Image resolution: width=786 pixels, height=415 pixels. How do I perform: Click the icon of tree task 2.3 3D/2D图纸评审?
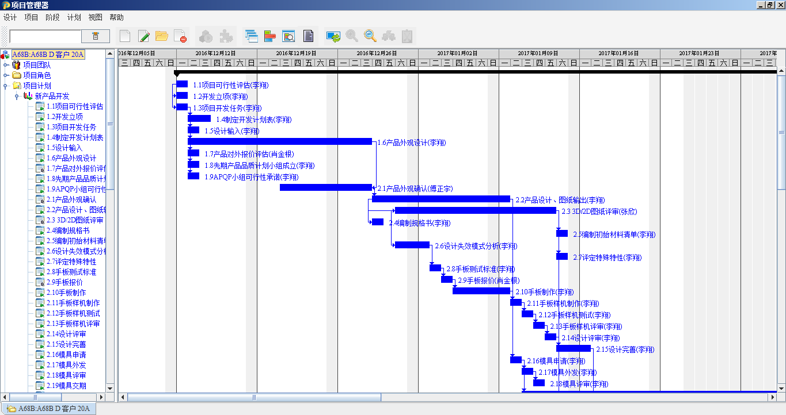click(40, 220)
